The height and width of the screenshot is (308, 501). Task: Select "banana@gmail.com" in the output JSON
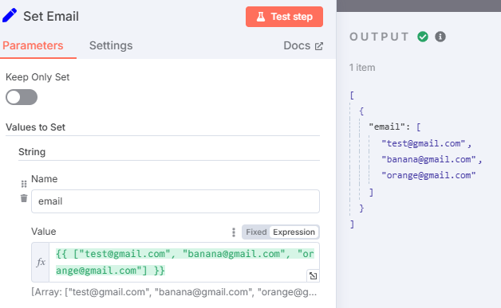click(428, 159)
